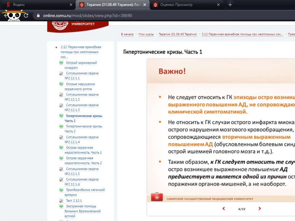295x221 pixels.
Task: Open Острая сердечная недостаточность. Часть 2
Action: click(x=83, y=160)
